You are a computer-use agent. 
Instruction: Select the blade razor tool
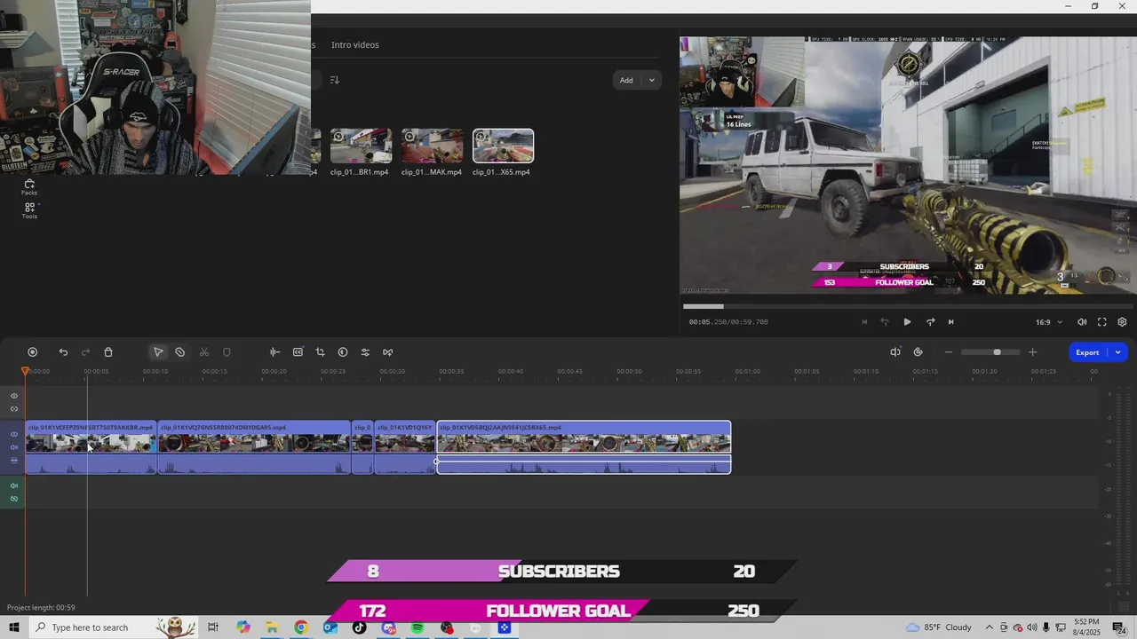click(x=180, y=352)
